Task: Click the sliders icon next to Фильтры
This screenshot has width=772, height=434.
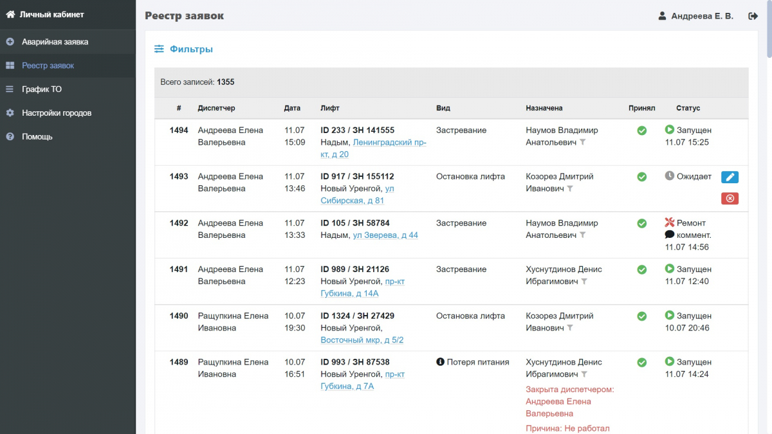Action: click(x=160, y=49)
